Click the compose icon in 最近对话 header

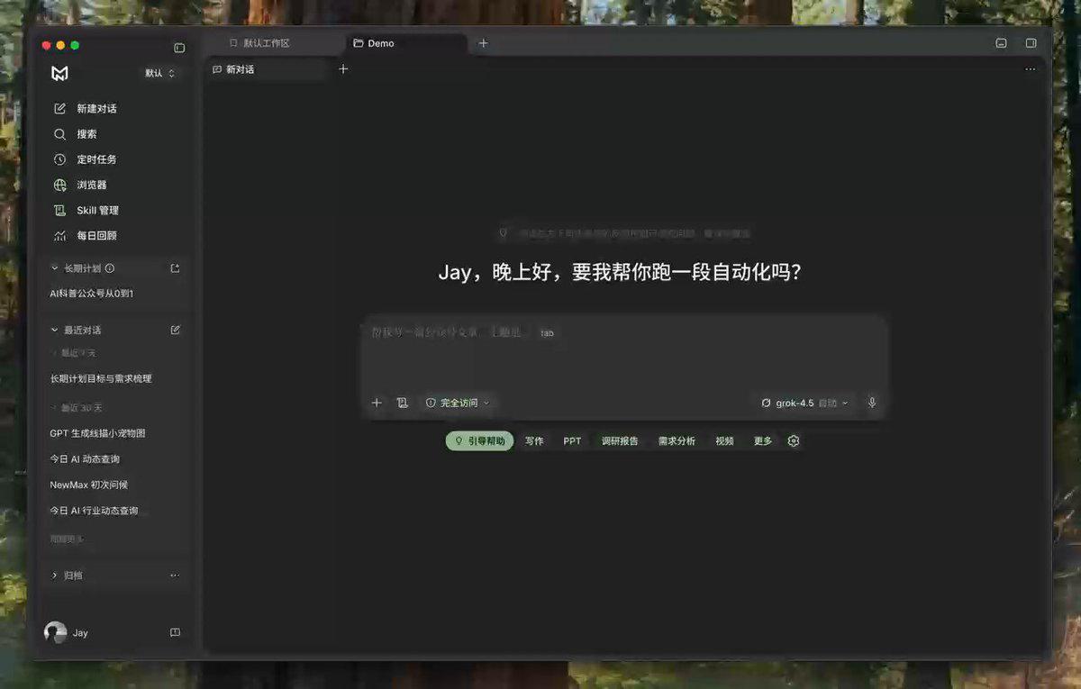(x=175, y=330)
